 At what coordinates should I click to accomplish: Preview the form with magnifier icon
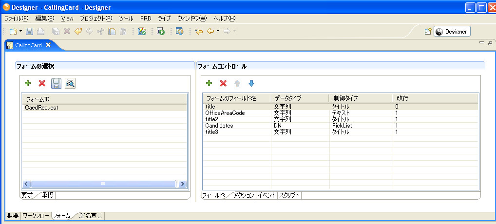[70, 83]
